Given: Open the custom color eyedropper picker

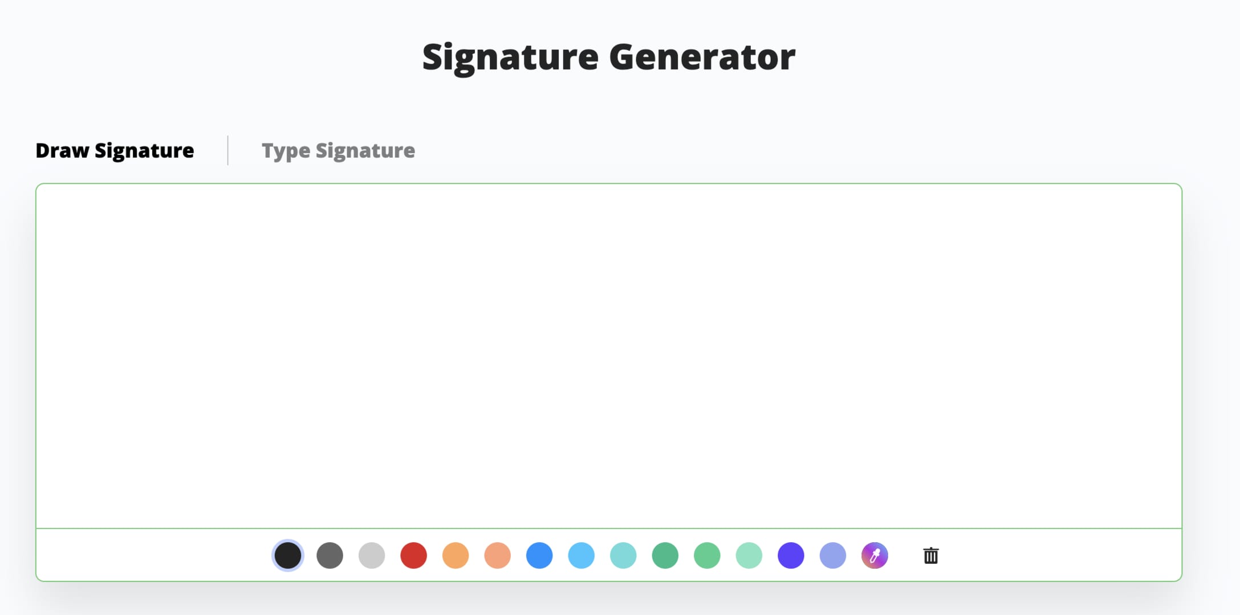Looking at the screenshot, I should 875,555.
